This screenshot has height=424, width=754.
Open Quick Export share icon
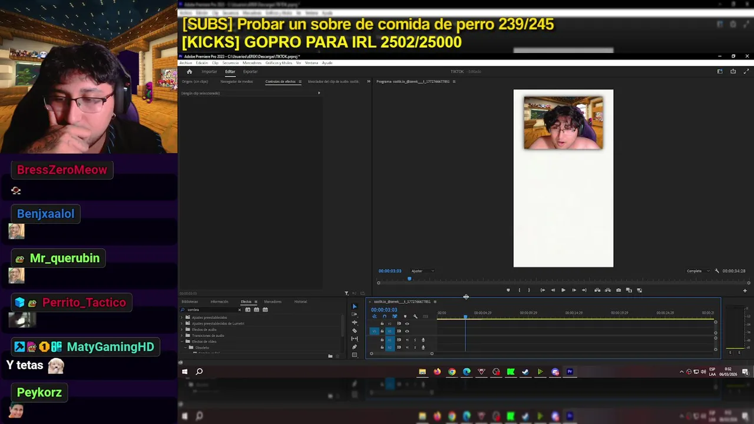733,71
